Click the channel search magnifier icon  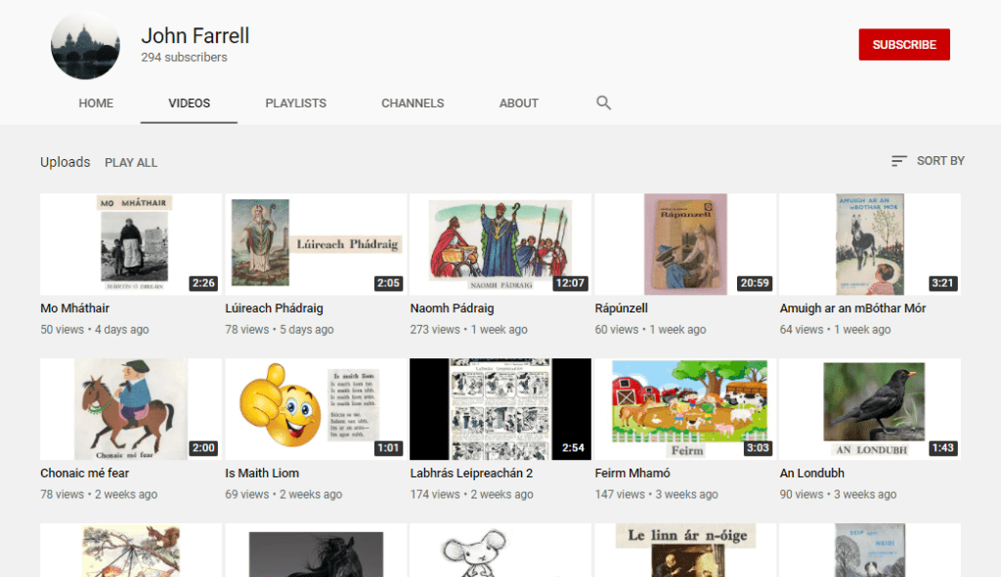click(603, 103)
